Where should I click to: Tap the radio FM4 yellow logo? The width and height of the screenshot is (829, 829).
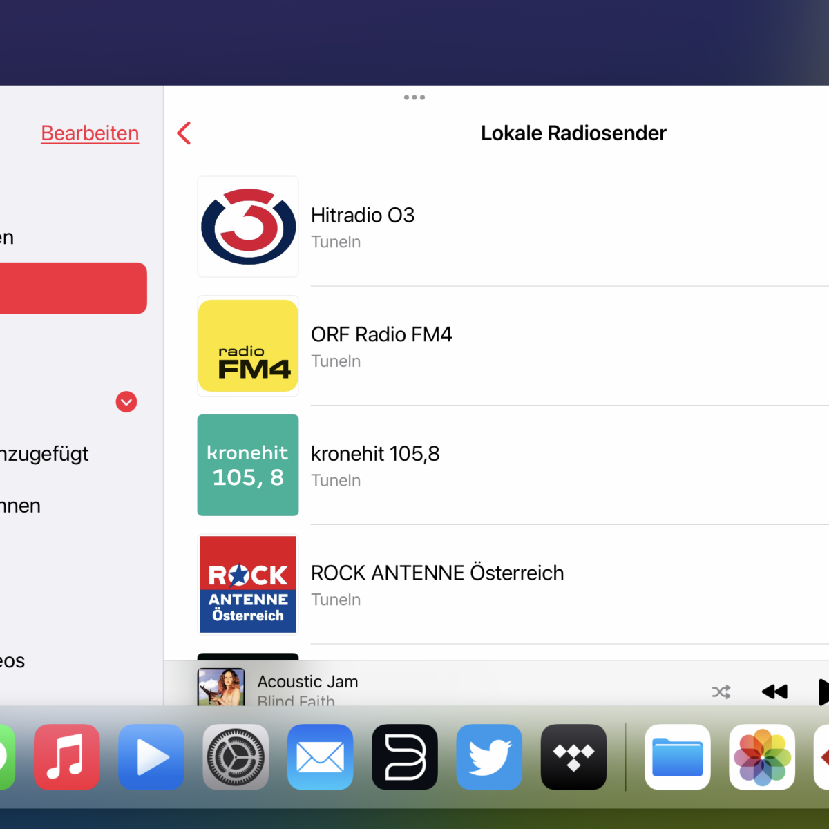(248, 346)
